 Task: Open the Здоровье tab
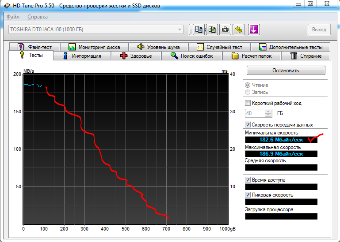[136, 56]
